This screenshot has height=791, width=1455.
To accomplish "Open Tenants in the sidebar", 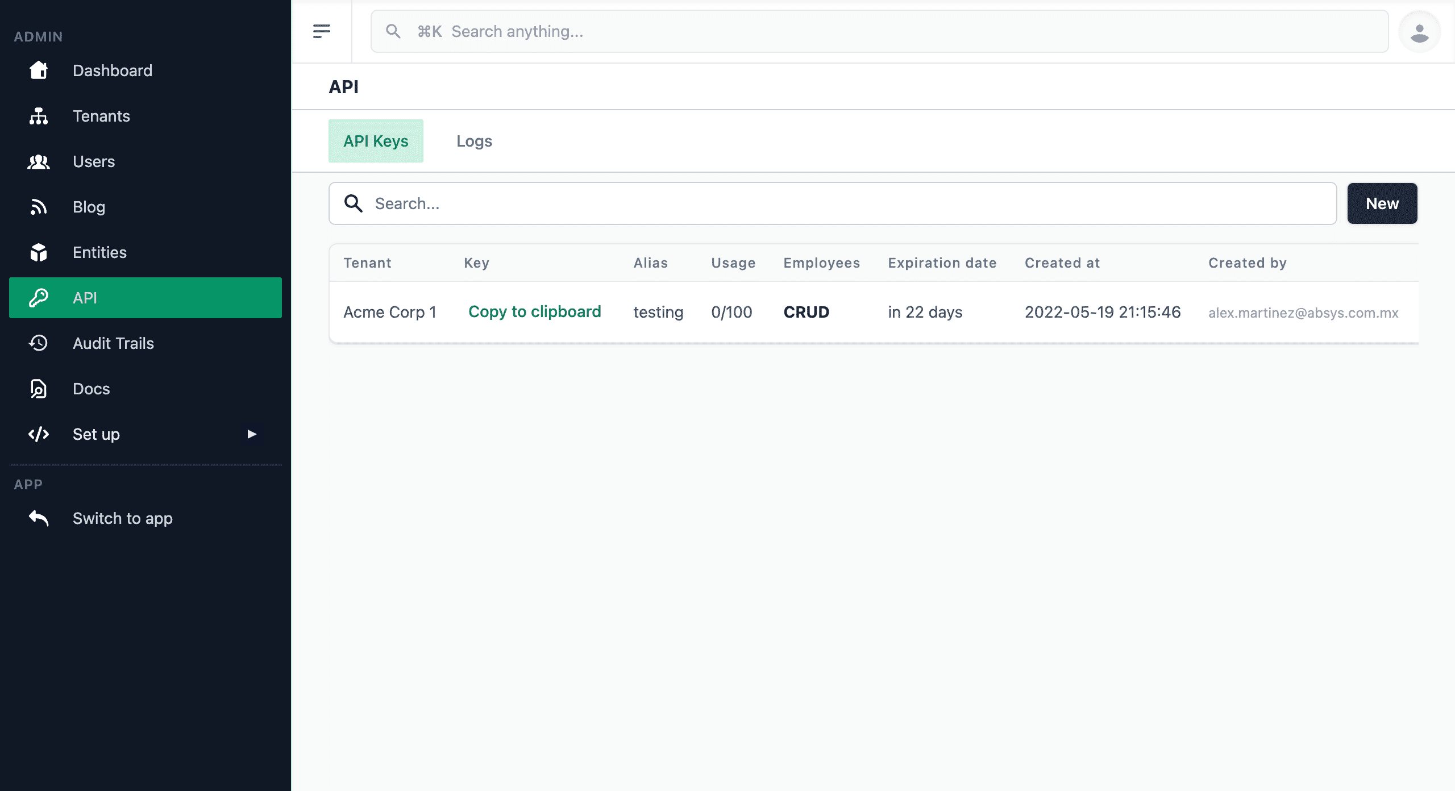I will pos(145,116).
